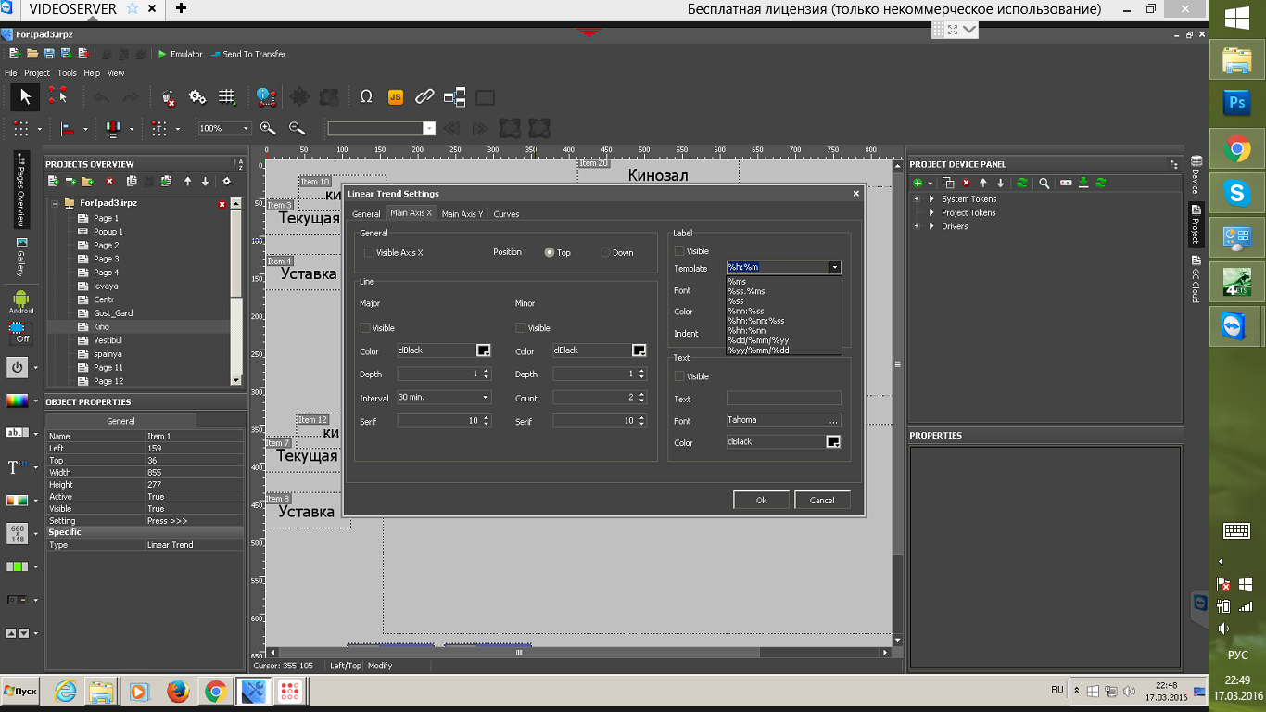Select the Down position radio button

pos(605,252)
